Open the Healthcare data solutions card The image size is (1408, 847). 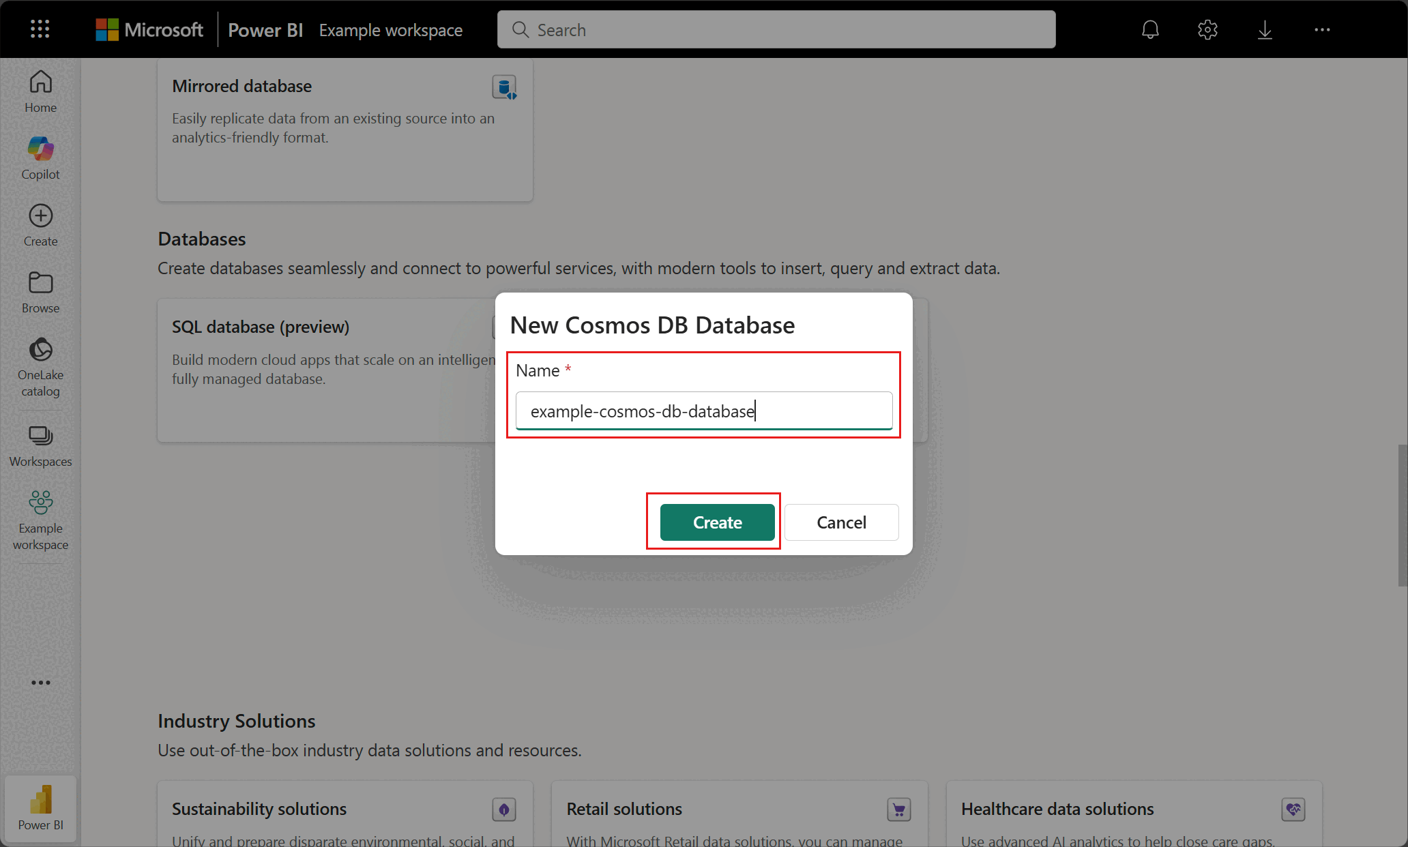tap(1134, 814)
